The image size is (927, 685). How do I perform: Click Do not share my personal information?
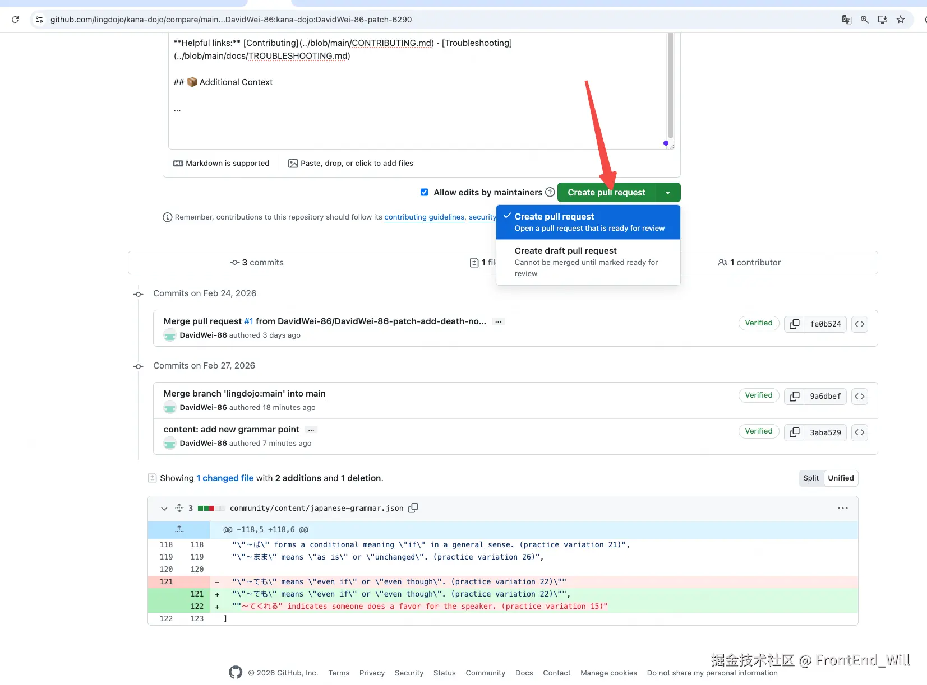pos(712,673)
